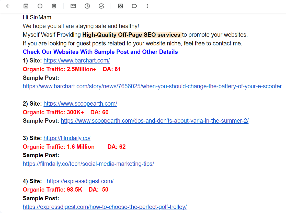Go back to inbox with back arrow
This screenshot has height=213, width=286.
8,6
